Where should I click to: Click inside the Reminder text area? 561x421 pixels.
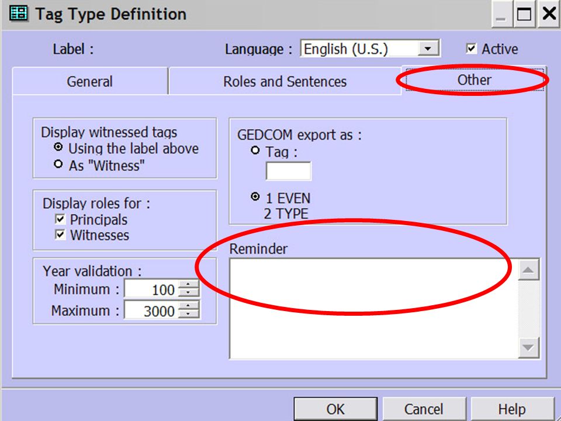pyautogui.click(x=374, y=309)
